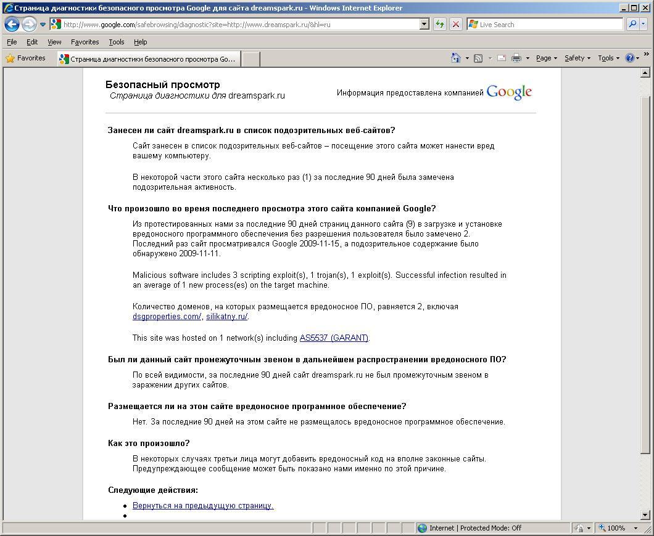
Task: Click the RSS feeds icon
Action: pos(478,58)
